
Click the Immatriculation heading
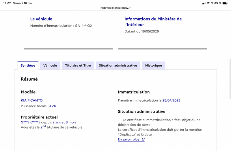[x=134, y=92]
